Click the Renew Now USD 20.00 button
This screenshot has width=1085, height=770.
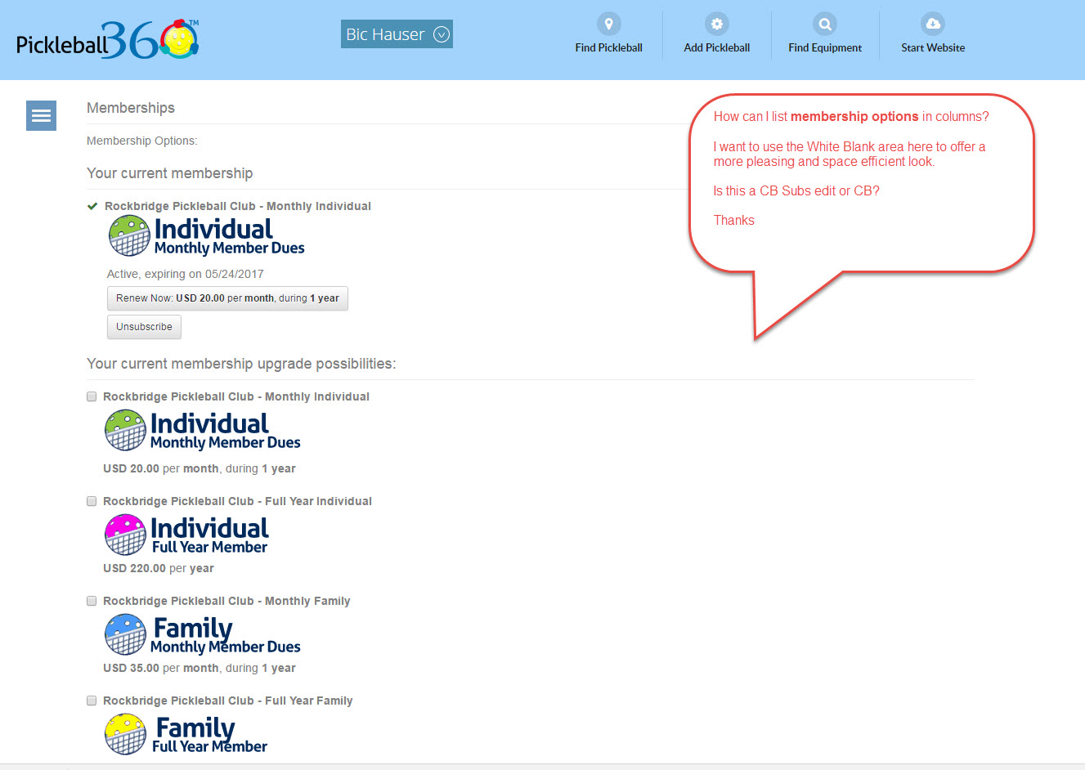click(227, 298)
